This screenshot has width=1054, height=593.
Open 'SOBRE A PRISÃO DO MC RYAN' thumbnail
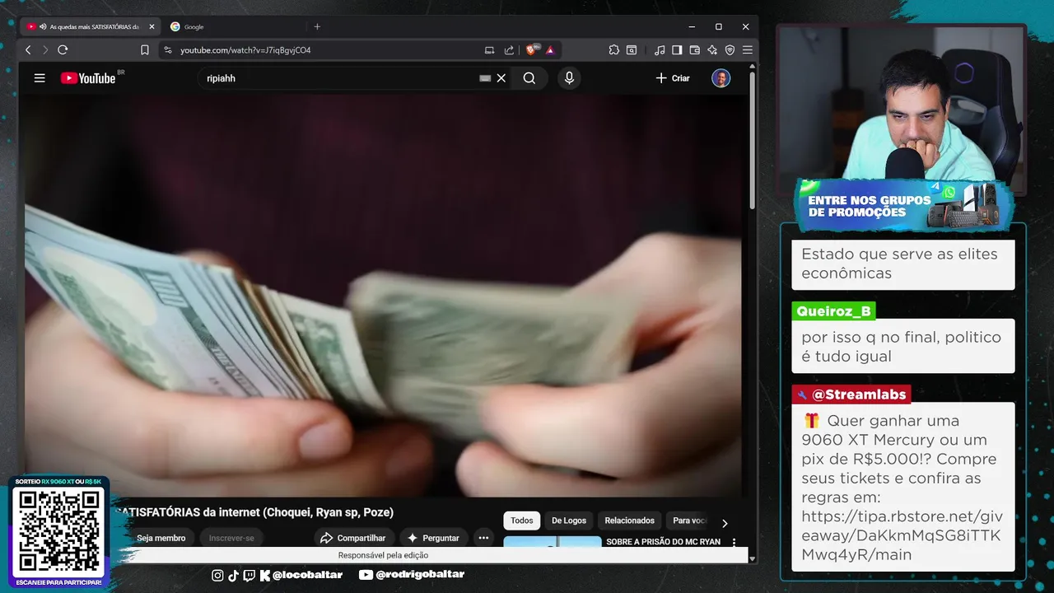[553, 542]
